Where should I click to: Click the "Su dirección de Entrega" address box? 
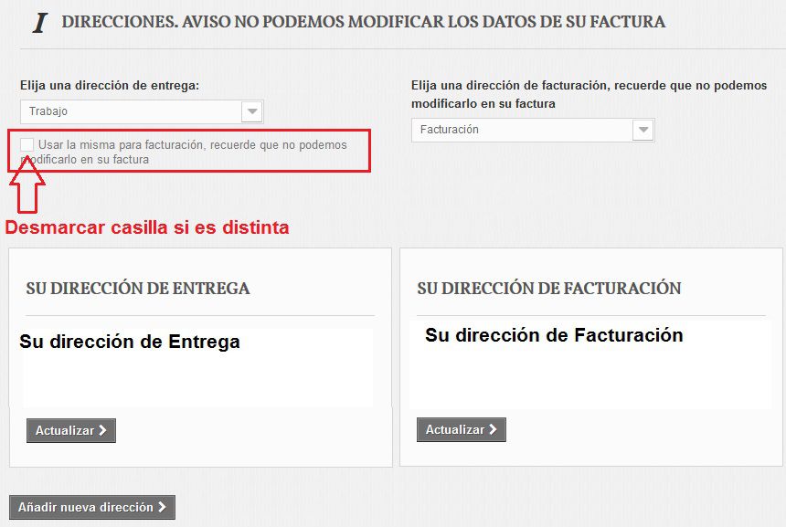[x=197, y=367]
